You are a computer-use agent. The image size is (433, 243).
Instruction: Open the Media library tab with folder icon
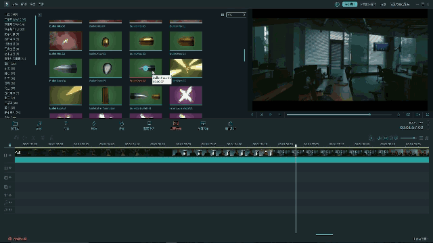pyautogui.click(x=15, y=126)
